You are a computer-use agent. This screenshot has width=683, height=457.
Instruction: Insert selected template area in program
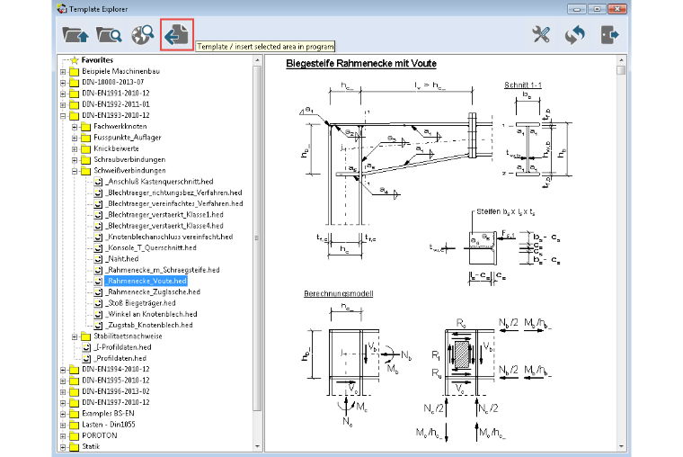pos(177,34)
